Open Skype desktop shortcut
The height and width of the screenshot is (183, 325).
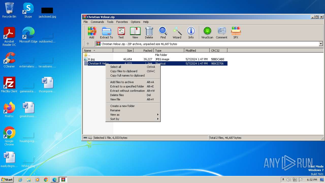tap(28, 10)
